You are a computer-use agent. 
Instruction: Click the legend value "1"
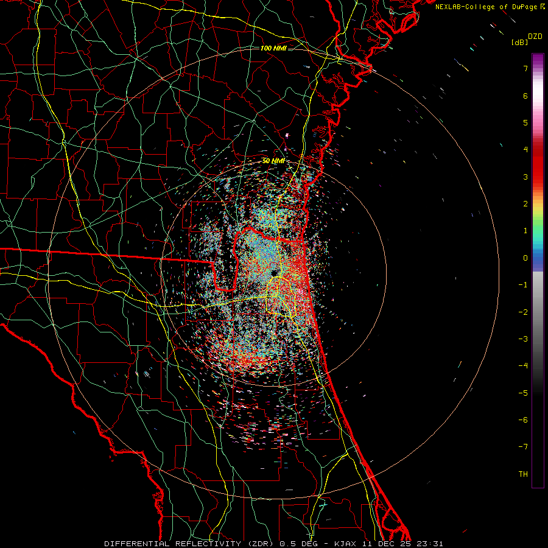pos(525,231)
